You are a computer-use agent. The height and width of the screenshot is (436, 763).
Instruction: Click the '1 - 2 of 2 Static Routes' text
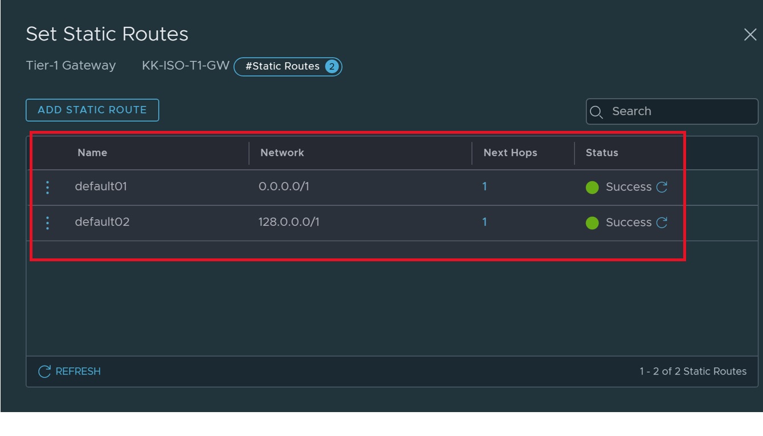coord(693,371)
